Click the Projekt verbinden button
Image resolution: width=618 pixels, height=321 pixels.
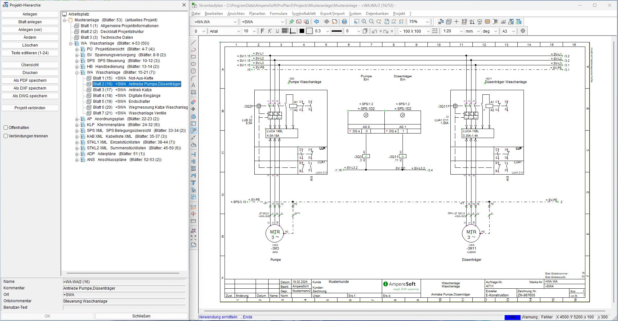[x=30, y=108]
